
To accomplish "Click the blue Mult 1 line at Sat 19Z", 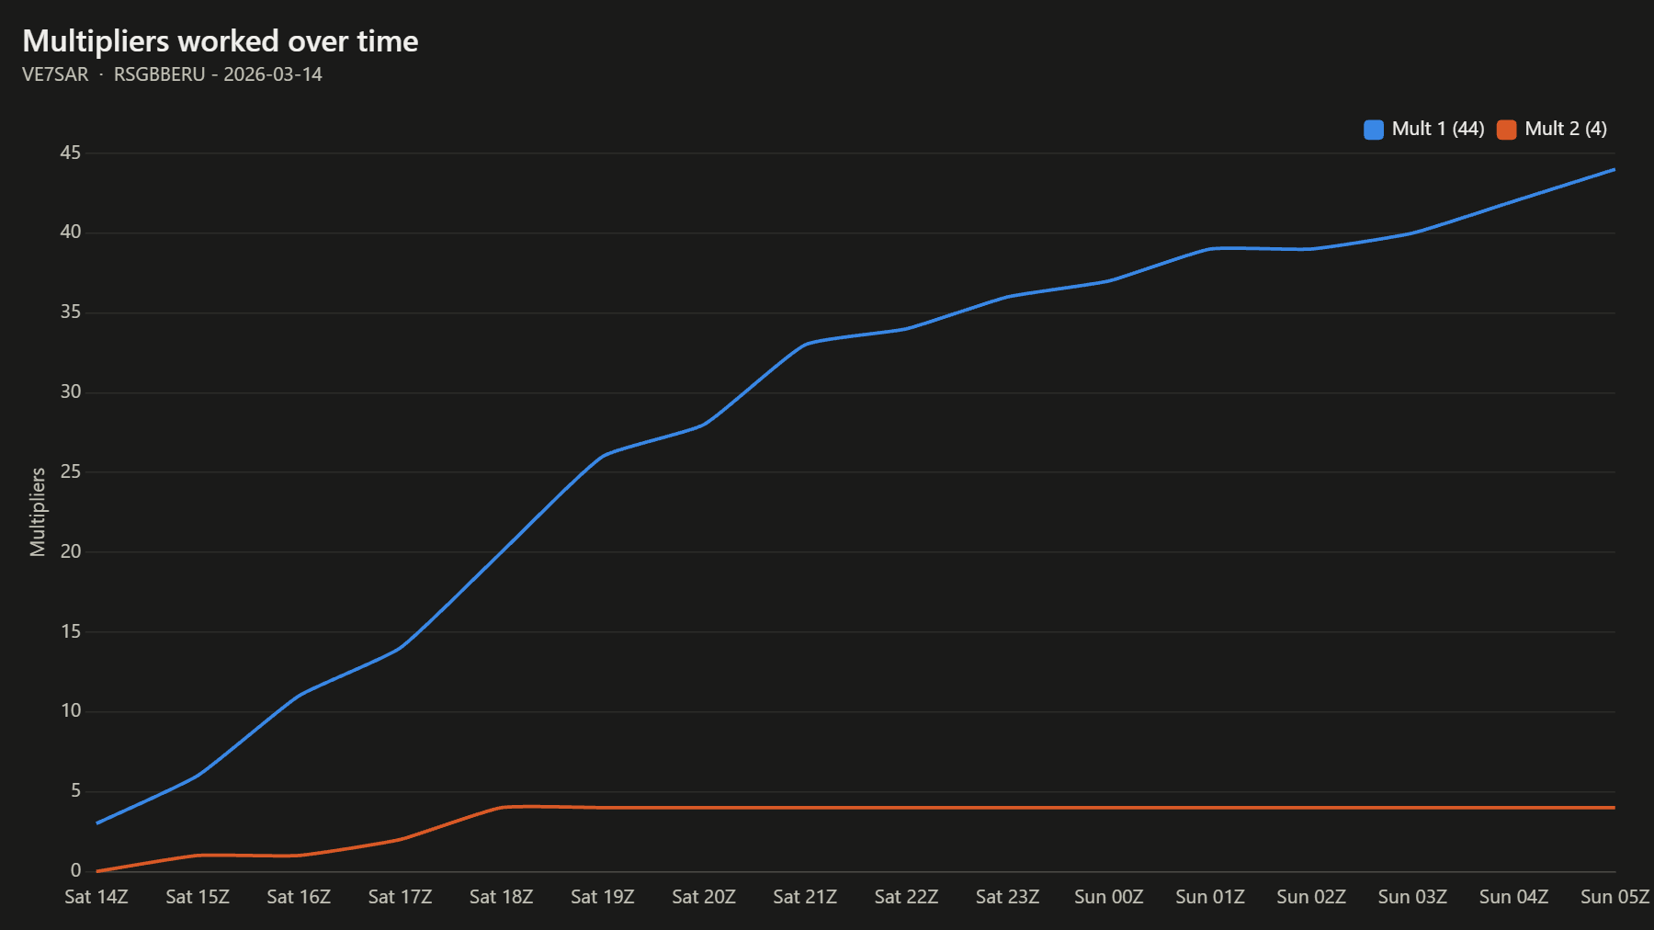I will click(603, 456).
